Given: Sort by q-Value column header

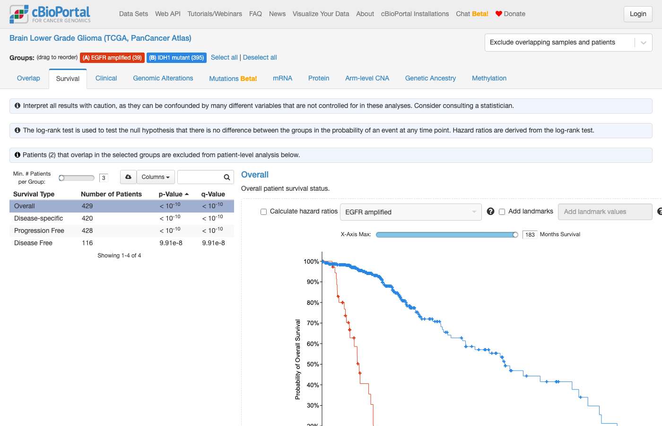Looking at the screenshot, I should [x=213, y=194].
